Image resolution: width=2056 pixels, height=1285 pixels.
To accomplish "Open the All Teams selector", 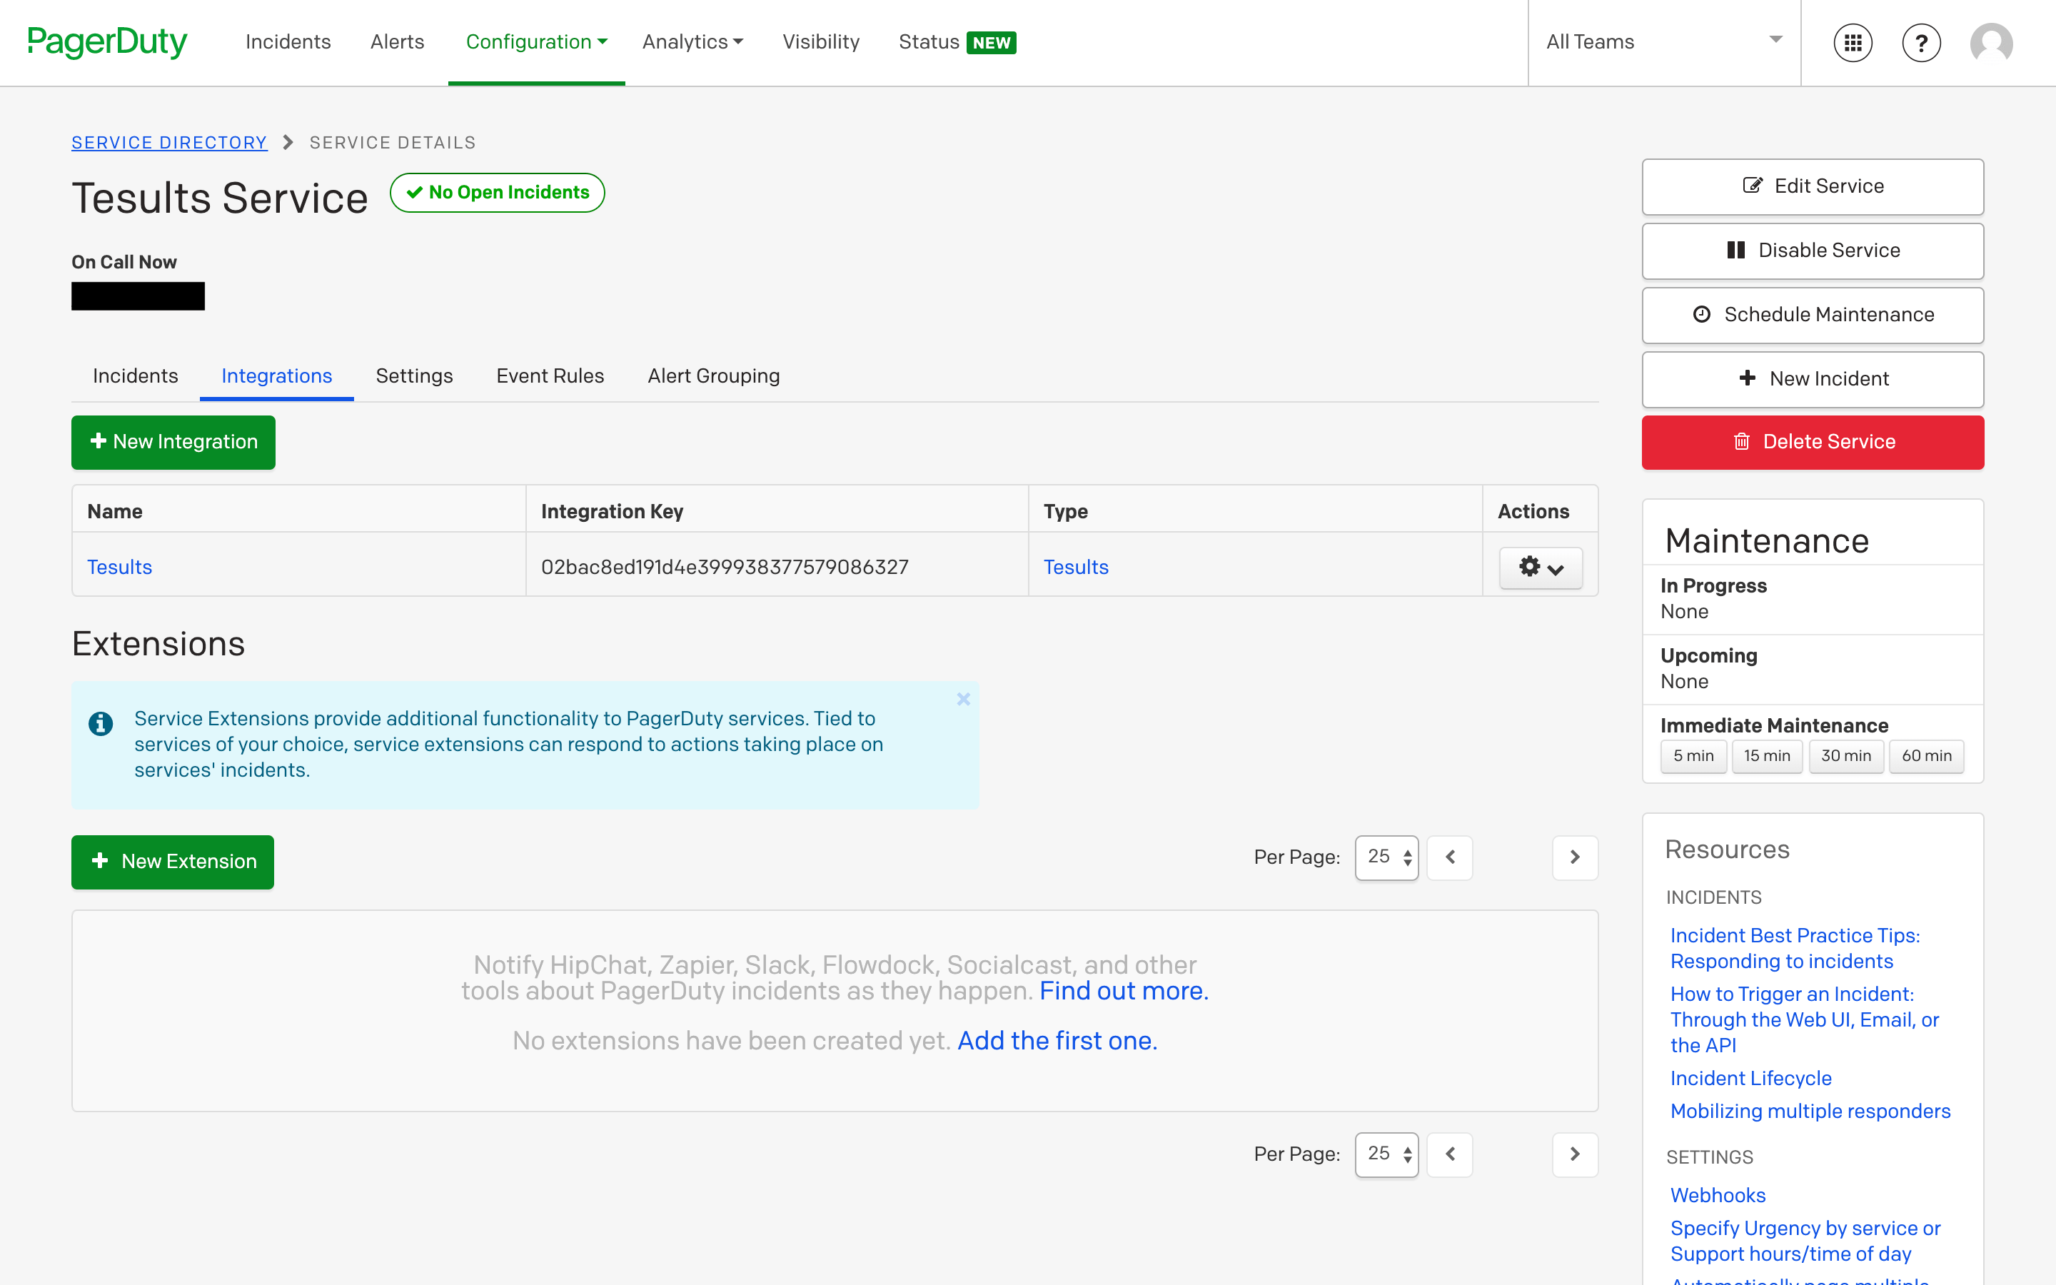I will pos(1663,41).
